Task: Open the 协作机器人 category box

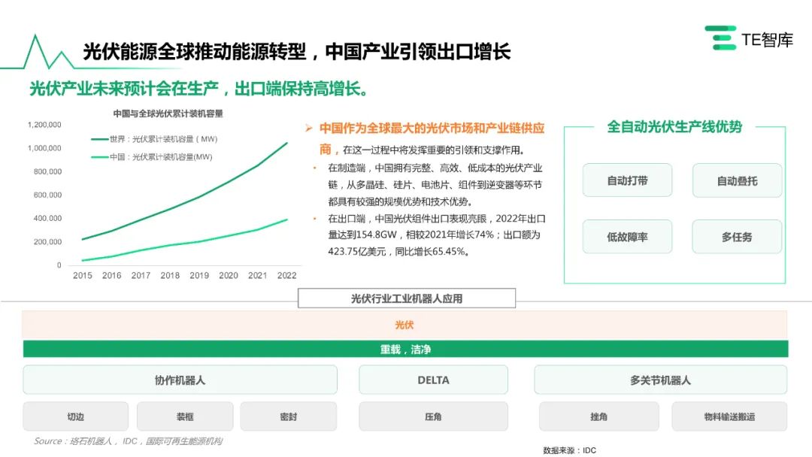Action: click(x=180, y=380)
